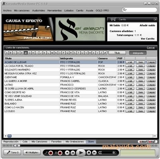This screenshot has height=159, width=160.
Task: Skip to the next track
Action: tap(94, 153)
